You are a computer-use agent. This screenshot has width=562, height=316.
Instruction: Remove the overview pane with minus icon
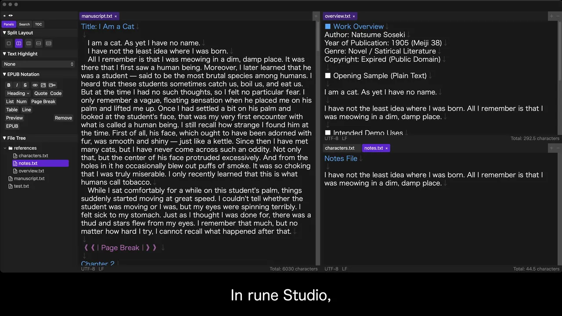click(558, 16)
